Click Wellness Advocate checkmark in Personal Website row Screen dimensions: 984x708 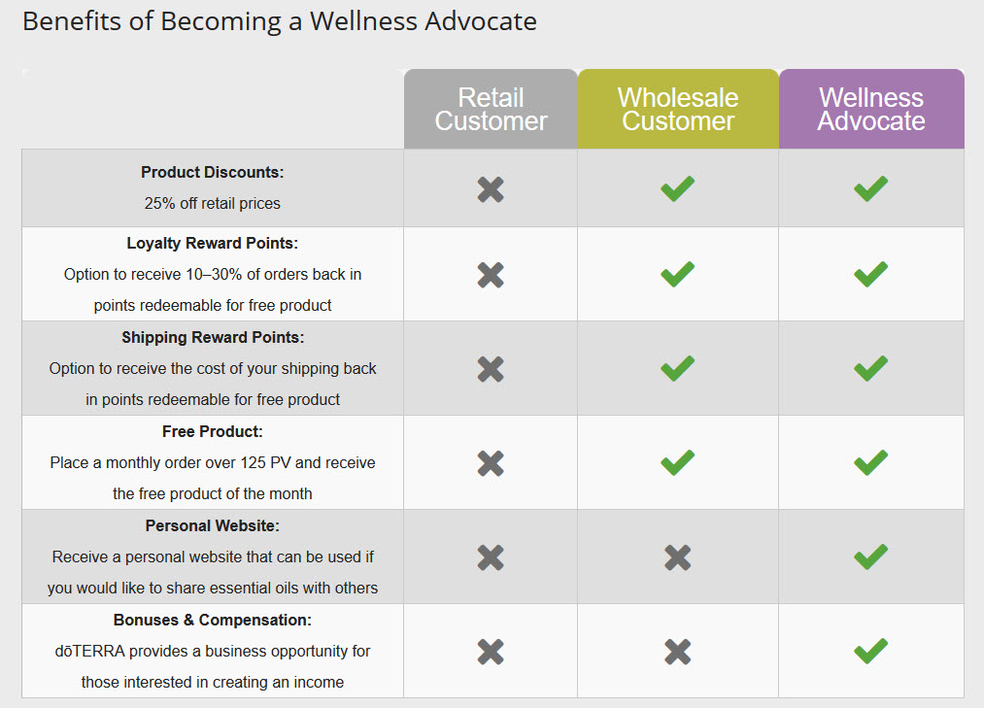tap(871, 556)
